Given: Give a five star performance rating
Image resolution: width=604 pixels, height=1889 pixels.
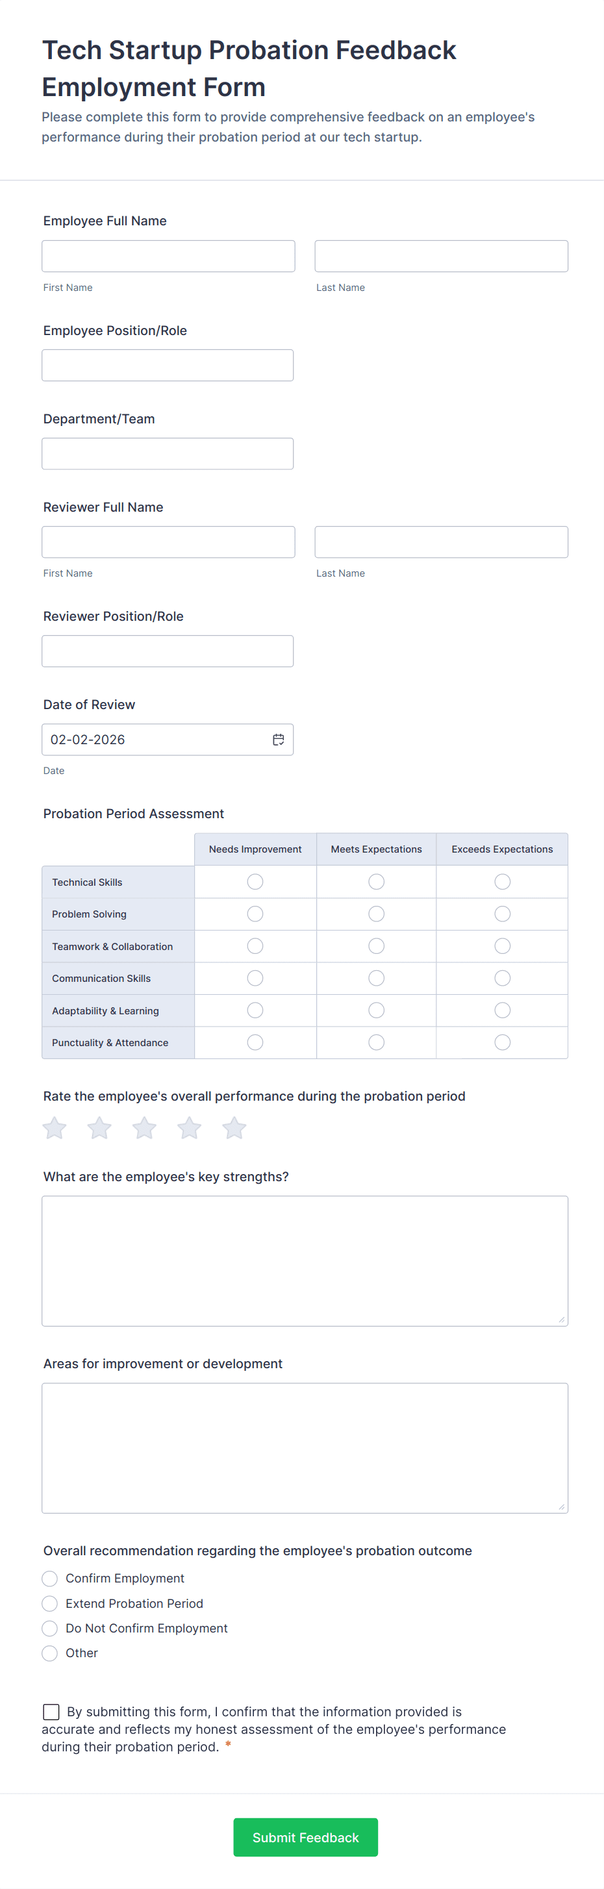Looking at the screenshot, I should [x=234, y=1128].
